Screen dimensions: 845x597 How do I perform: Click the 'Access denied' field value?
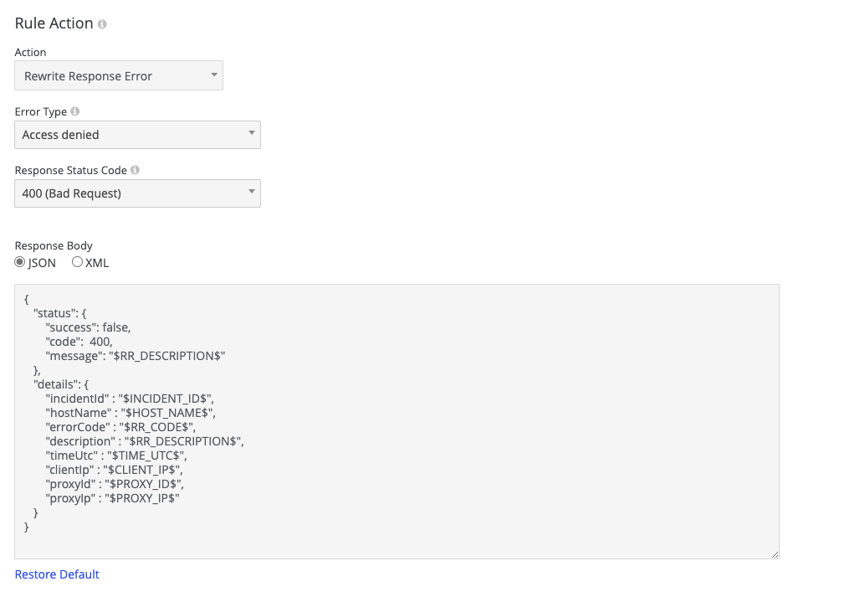pos(60,134)
